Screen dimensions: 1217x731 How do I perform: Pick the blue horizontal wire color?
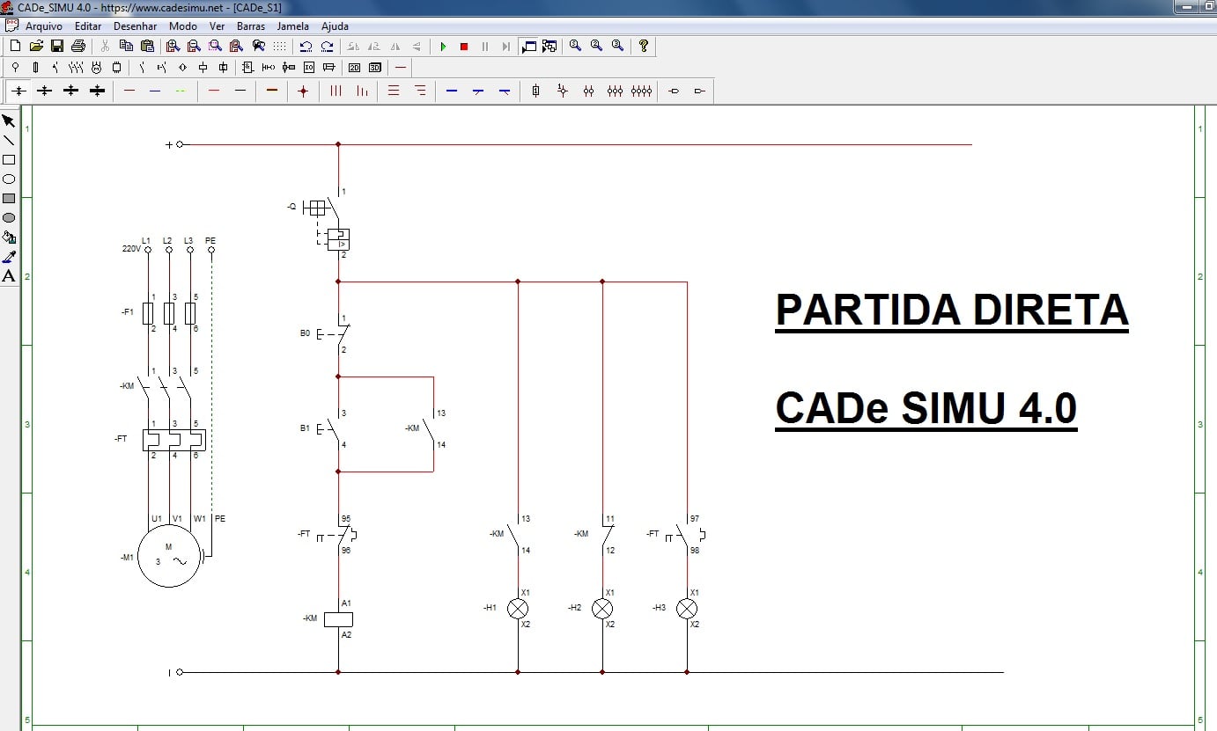155,91
